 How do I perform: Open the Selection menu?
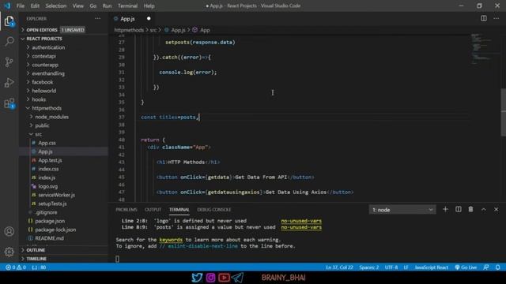[x=56, y=6]
